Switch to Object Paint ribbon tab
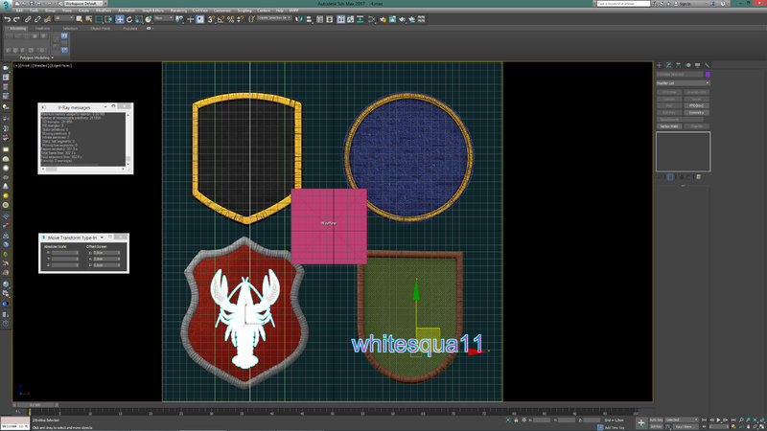 pos(101,29)
